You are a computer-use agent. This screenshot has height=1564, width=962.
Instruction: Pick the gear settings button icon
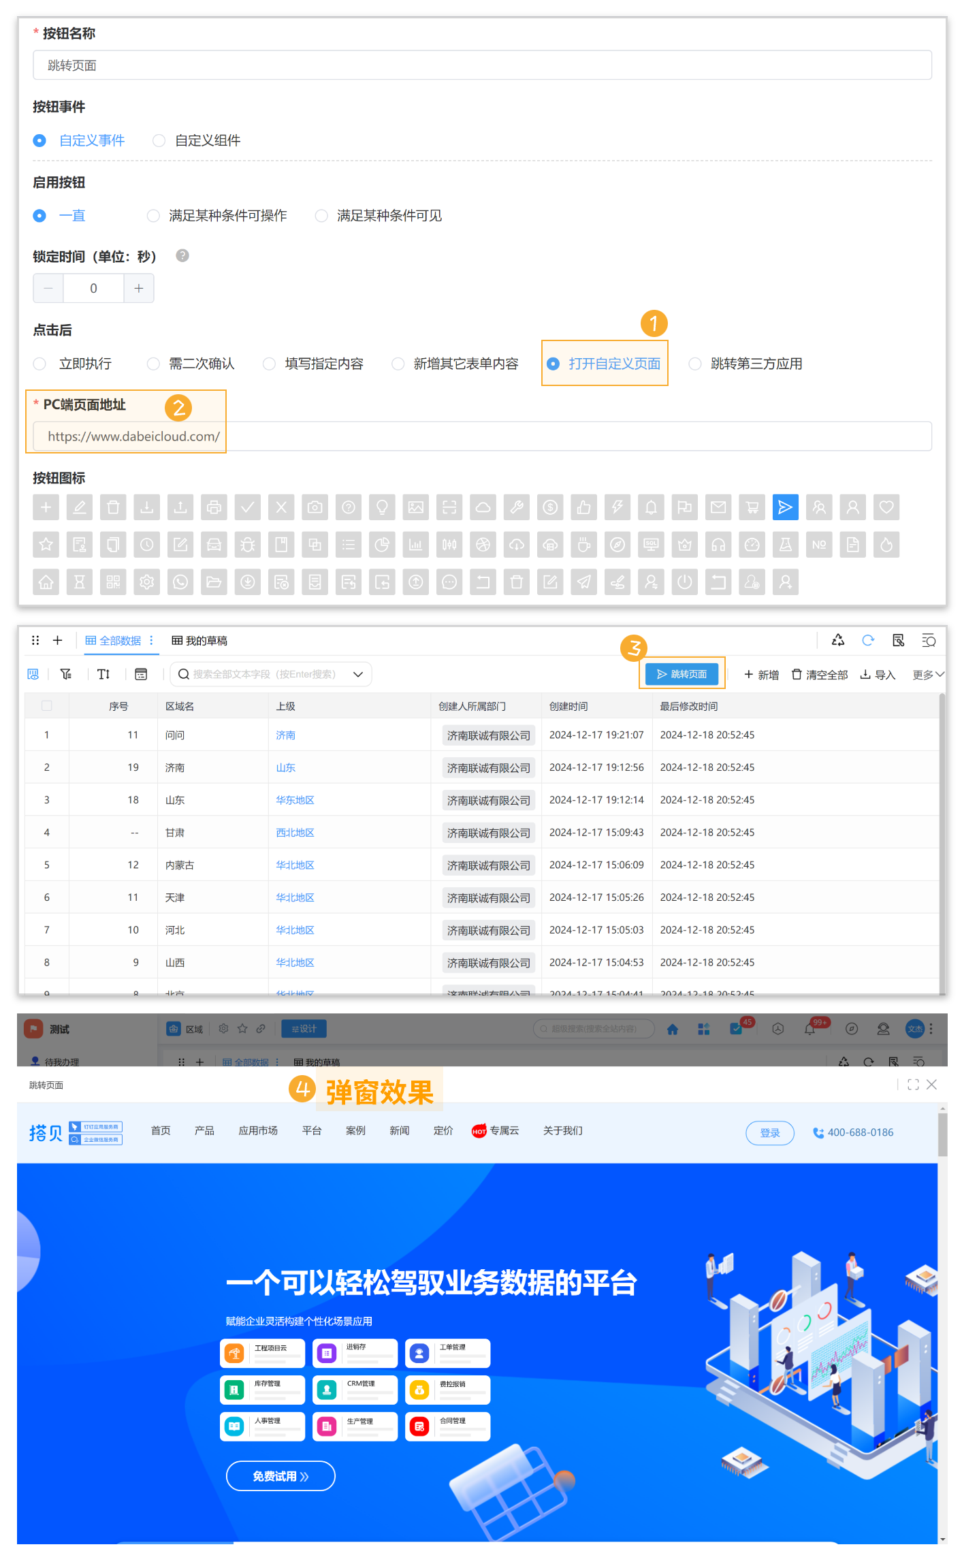point(147,582)
